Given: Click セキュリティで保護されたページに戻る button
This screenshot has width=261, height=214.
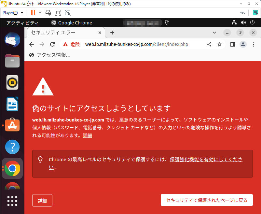Looking at the screenshot, I should (207, 200).
